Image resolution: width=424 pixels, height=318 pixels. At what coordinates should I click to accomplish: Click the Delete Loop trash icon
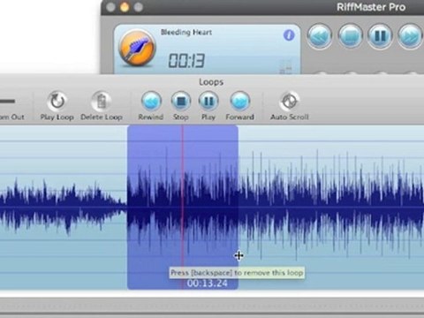(102, 101)
